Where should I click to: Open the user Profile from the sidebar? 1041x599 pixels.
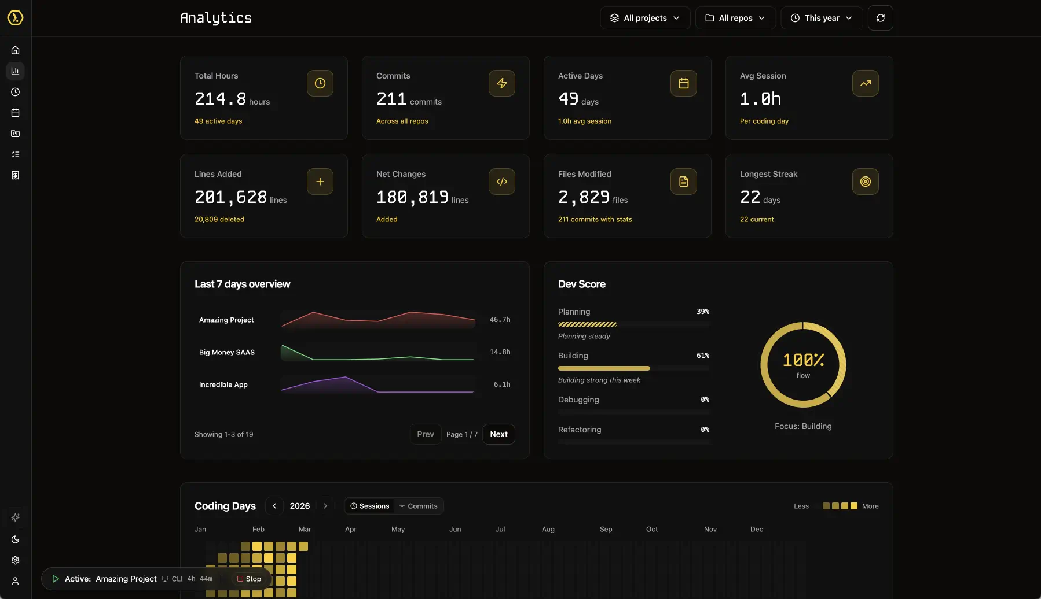click(x=16, y=581)
